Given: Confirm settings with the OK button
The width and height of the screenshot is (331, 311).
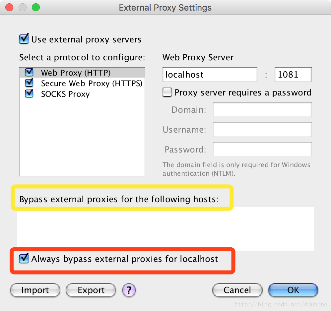Looking at the screenshot, I should coord(293,290).
